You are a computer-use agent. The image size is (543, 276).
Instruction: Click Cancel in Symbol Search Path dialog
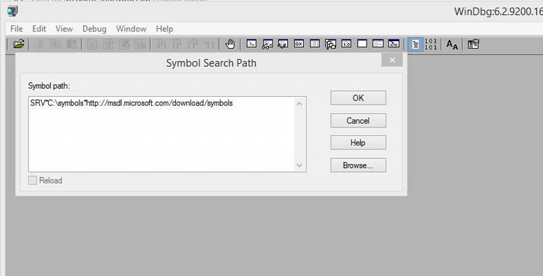(x=358, y=121)
